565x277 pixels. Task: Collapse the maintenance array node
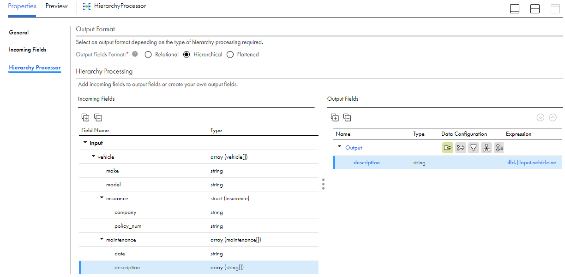tap(102, 240)
